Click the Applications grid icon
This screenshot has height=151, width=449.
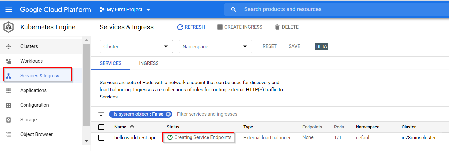(x=9, y=90)
